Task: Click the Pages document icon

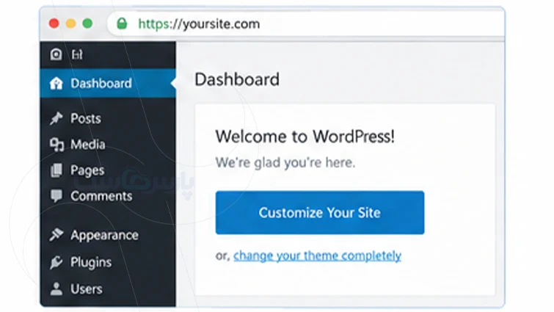Action: pos(57,170)
